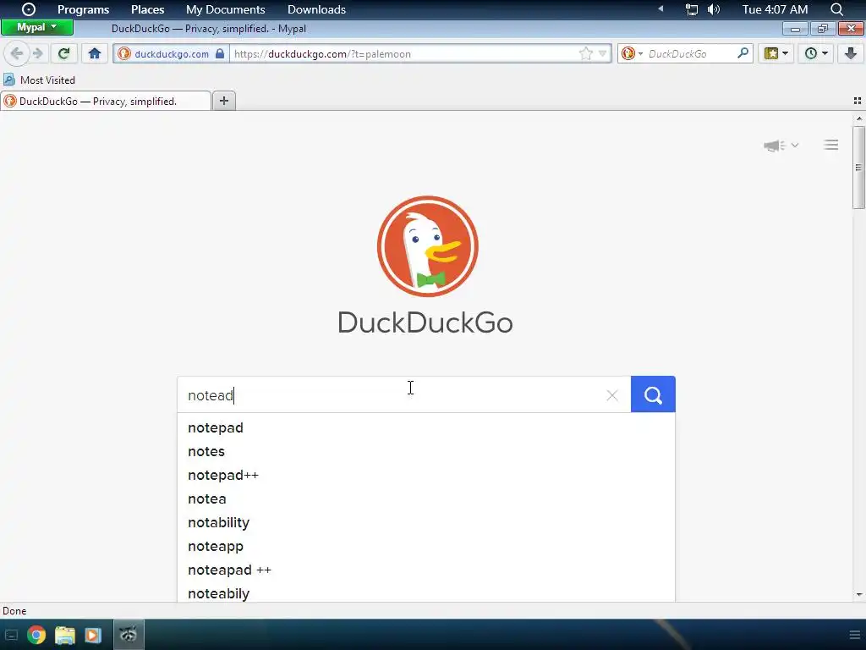This screenshot has height=650, width=866.
Task: Open My Documents from top panel
Action: pos(225,9)
